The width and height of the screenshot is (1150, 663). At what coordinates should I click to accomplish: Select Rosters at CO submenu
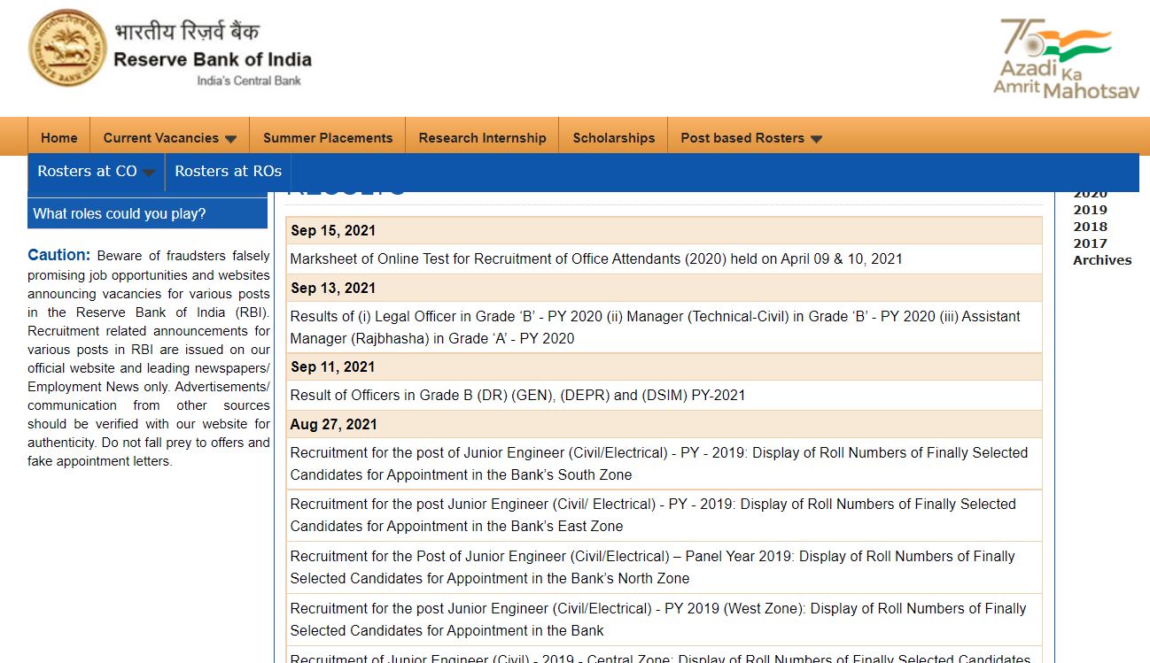tap(87, 171)
